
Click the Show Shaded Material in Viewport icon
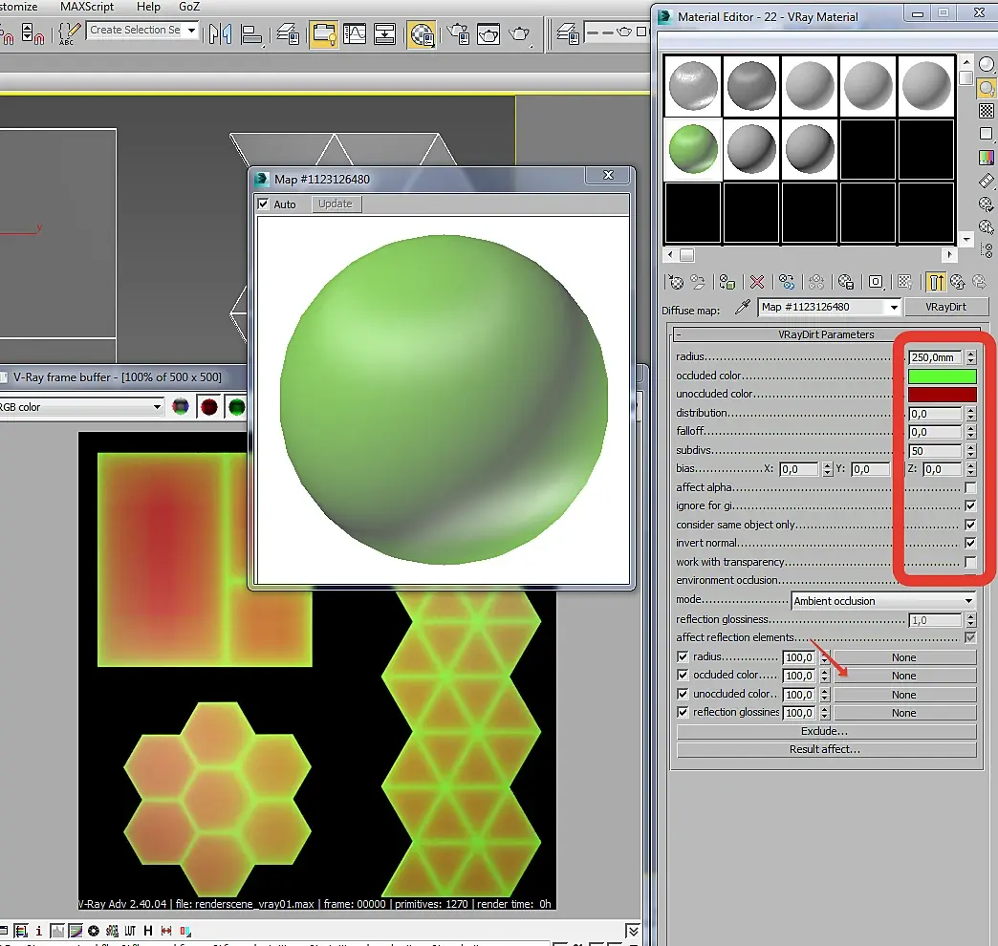point(904,282)
